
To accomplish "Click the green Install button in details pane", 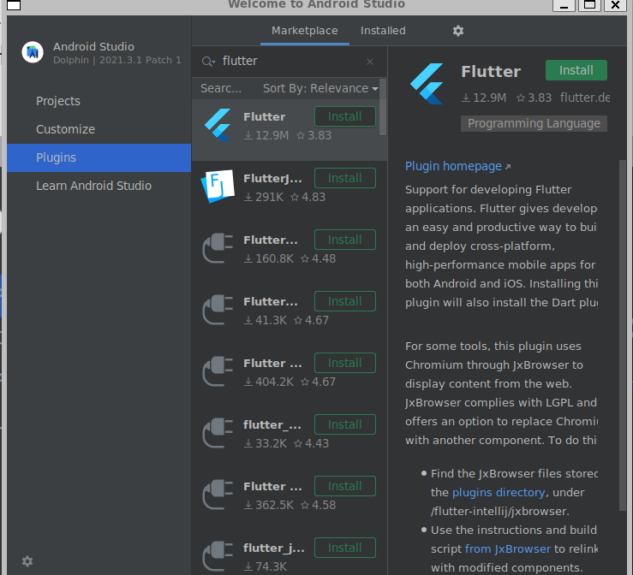I will (x=576, y=70).
